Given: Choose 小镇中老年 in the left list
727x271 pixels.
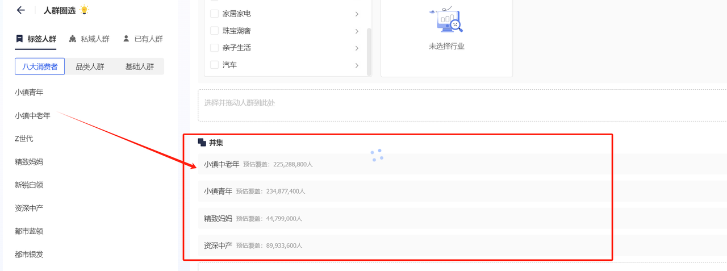Looking at the screenshot, I should tap(32, 115).
